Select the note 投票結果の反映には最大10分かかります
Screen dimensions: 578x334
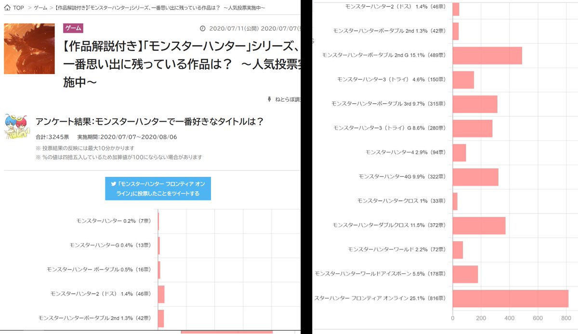85,148
